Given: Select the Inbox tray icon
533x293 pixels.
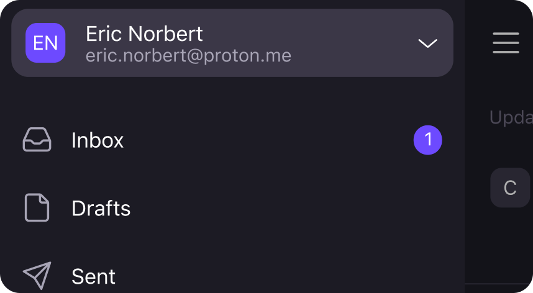Looking at the screenshot, I should pos(37,140).
